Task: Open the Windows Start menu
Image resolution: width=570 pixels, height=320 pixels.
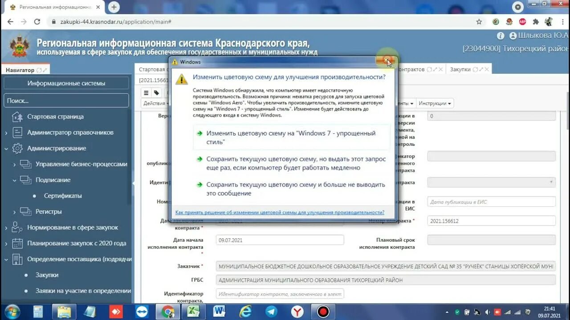Action: click(12, 312)
